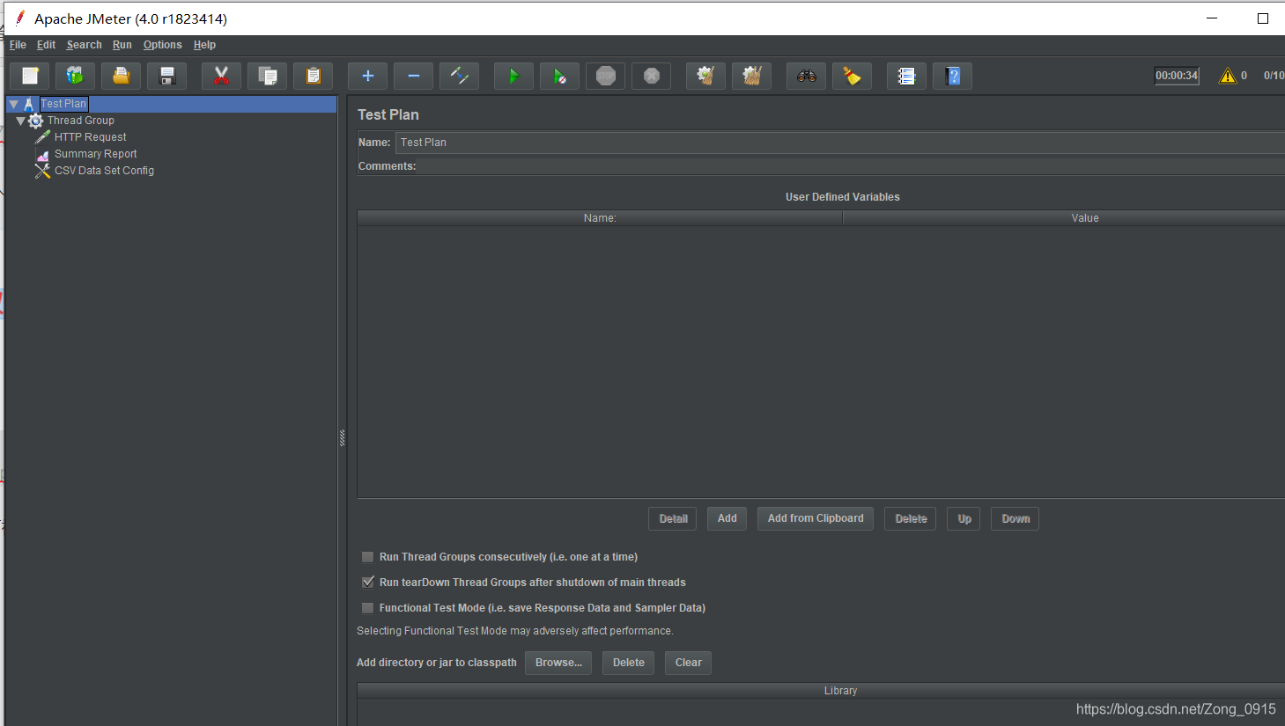
Task: Click the classpath Delete button
Action: tap(629, 663)
